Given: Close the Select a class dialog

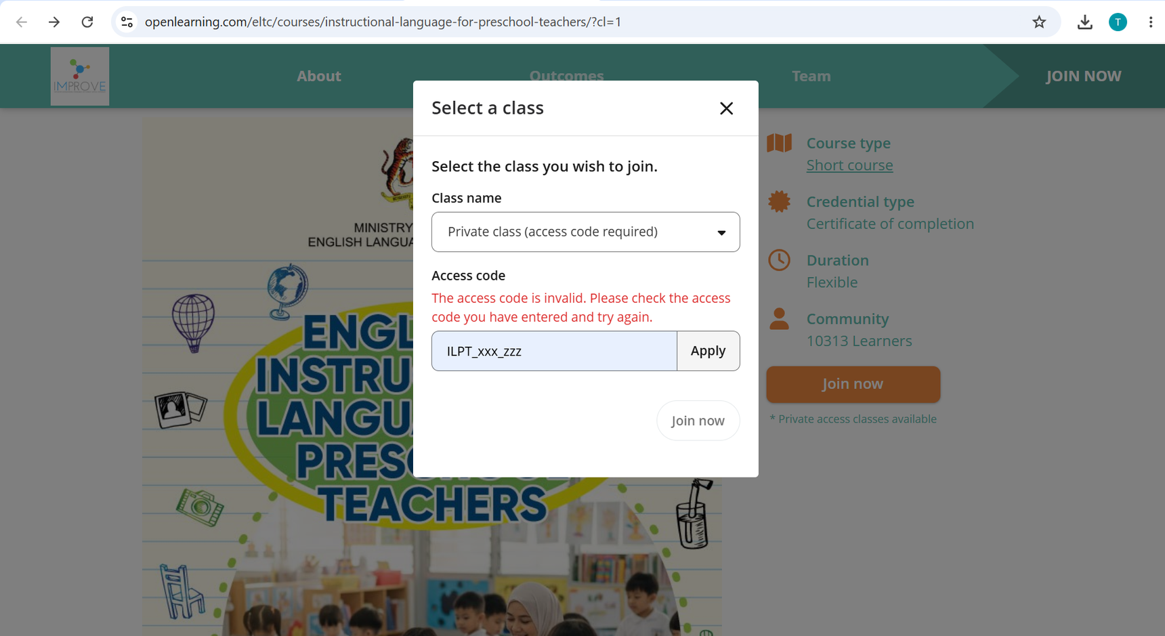Looking at the screenshot, I should 726,108.
